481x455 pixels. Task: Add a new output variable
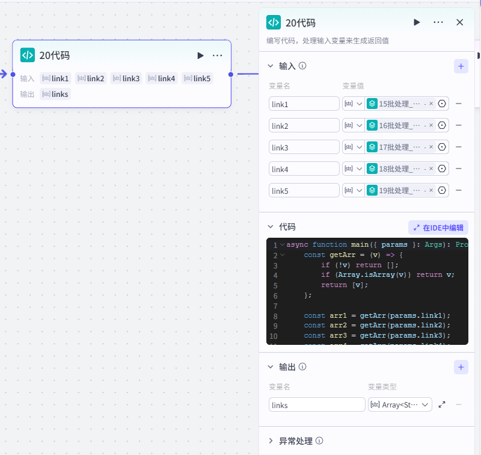pyautogui.click(x=461, y=367)
